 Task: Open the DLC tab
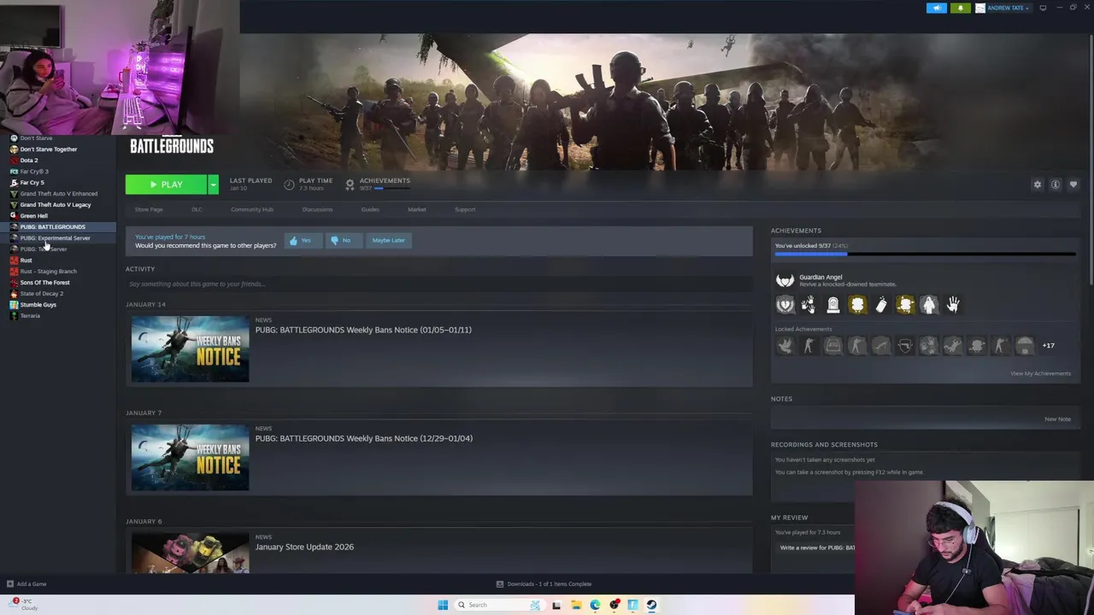[197, 209]
